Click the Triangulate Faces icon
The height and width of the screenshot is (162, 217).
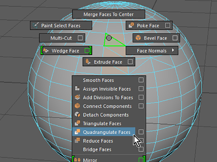pyautogui.click(x=77, y=123)
